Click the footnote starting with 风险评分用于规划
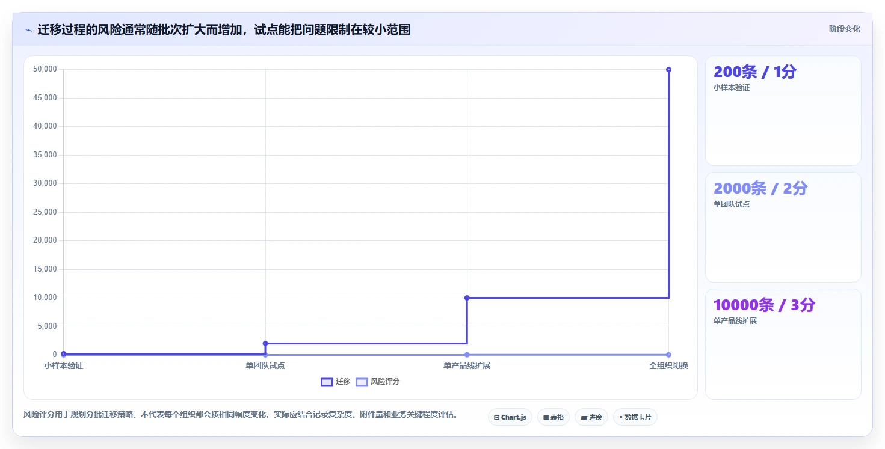 (242, 414)
